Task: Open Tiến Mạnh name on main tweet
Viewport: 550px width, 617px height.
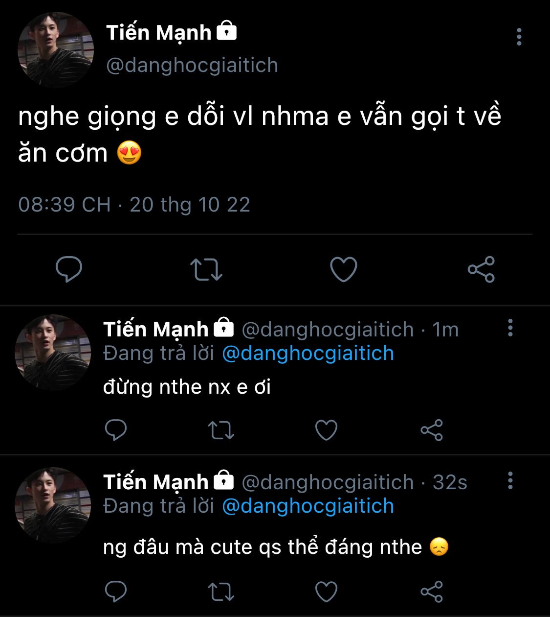Action: point(159,33)
